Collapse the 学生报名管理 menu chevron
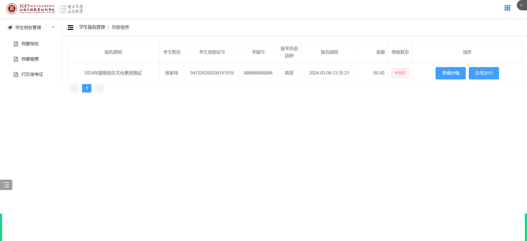 pyautogui.click(x=54, y=27)
